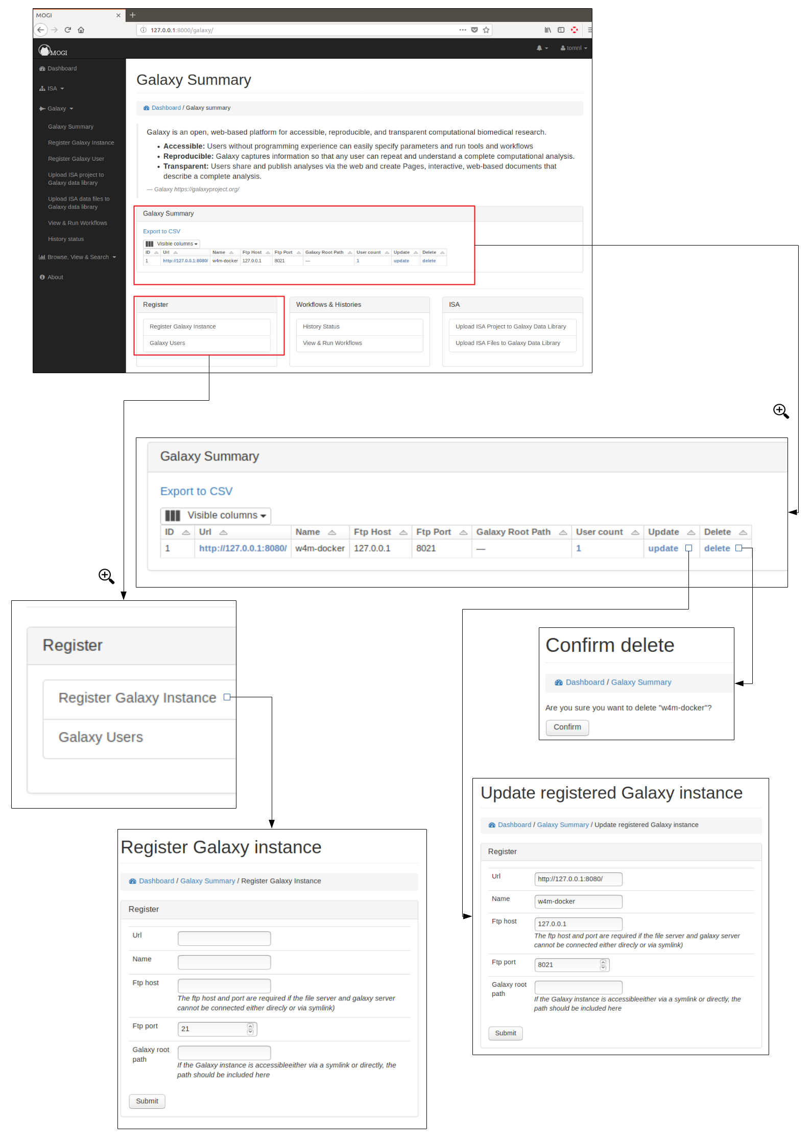The image size is (811, 1146).
Task: Select Galaxy Summary in the sidebar
Action: (71, 127)
